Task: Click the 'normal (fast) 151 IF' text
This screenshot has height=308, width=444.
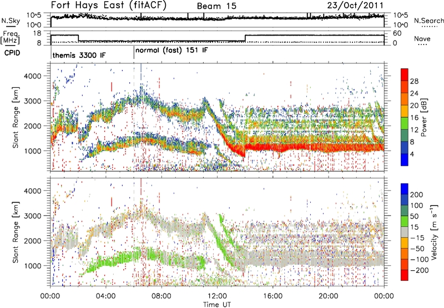Action: [171, 51]
